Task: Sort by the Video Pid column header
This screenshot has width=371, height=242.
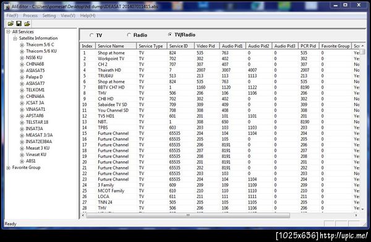Action: point(207,46)
